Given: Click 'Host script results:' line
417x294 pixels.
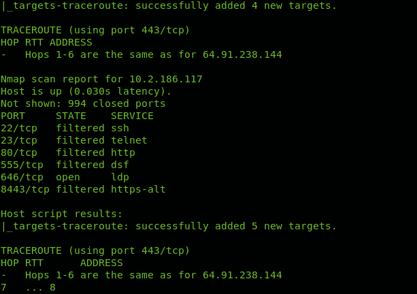Looking at the screenshot, I should point(61,214).
